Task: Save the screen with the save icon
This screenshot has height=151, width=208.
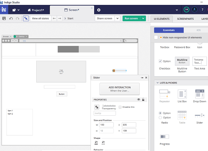Action: pos(4,18)
